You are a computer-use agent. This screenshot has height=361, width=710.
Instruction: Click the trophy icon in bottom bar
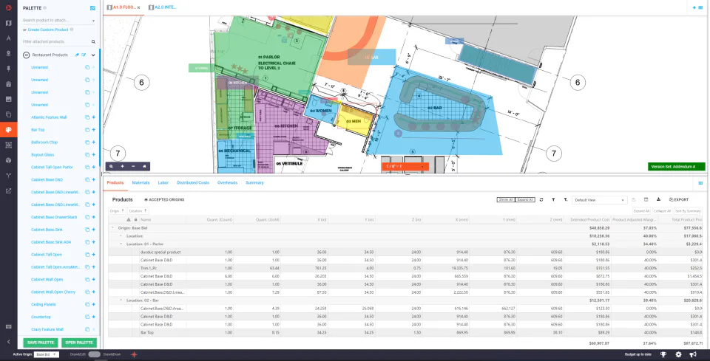point(663,354)
